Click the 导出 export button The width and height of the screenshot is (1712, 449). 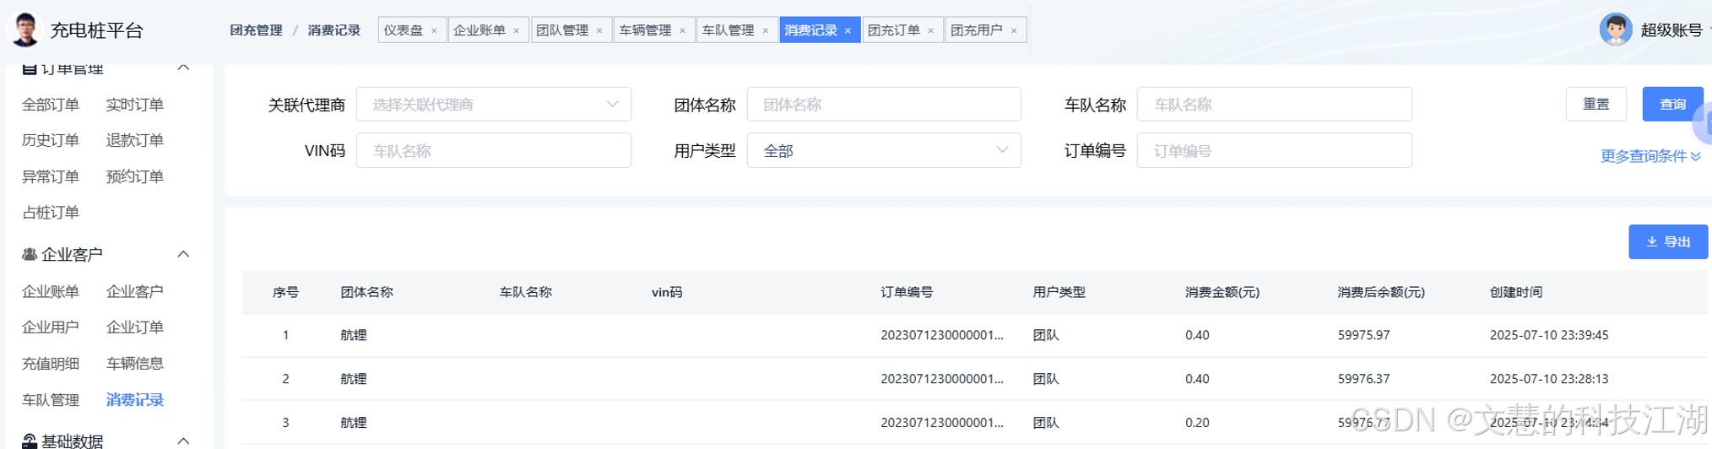(1668, 242)
